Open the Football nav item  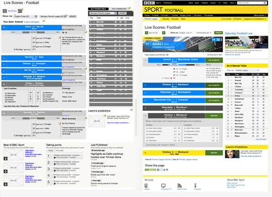pyautogui.click(x=155, y=15)
